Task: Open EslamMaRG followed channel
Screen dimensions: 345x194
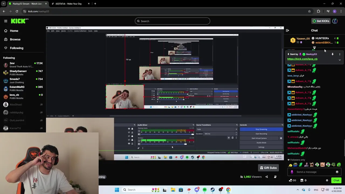Action: click(23, 88)
